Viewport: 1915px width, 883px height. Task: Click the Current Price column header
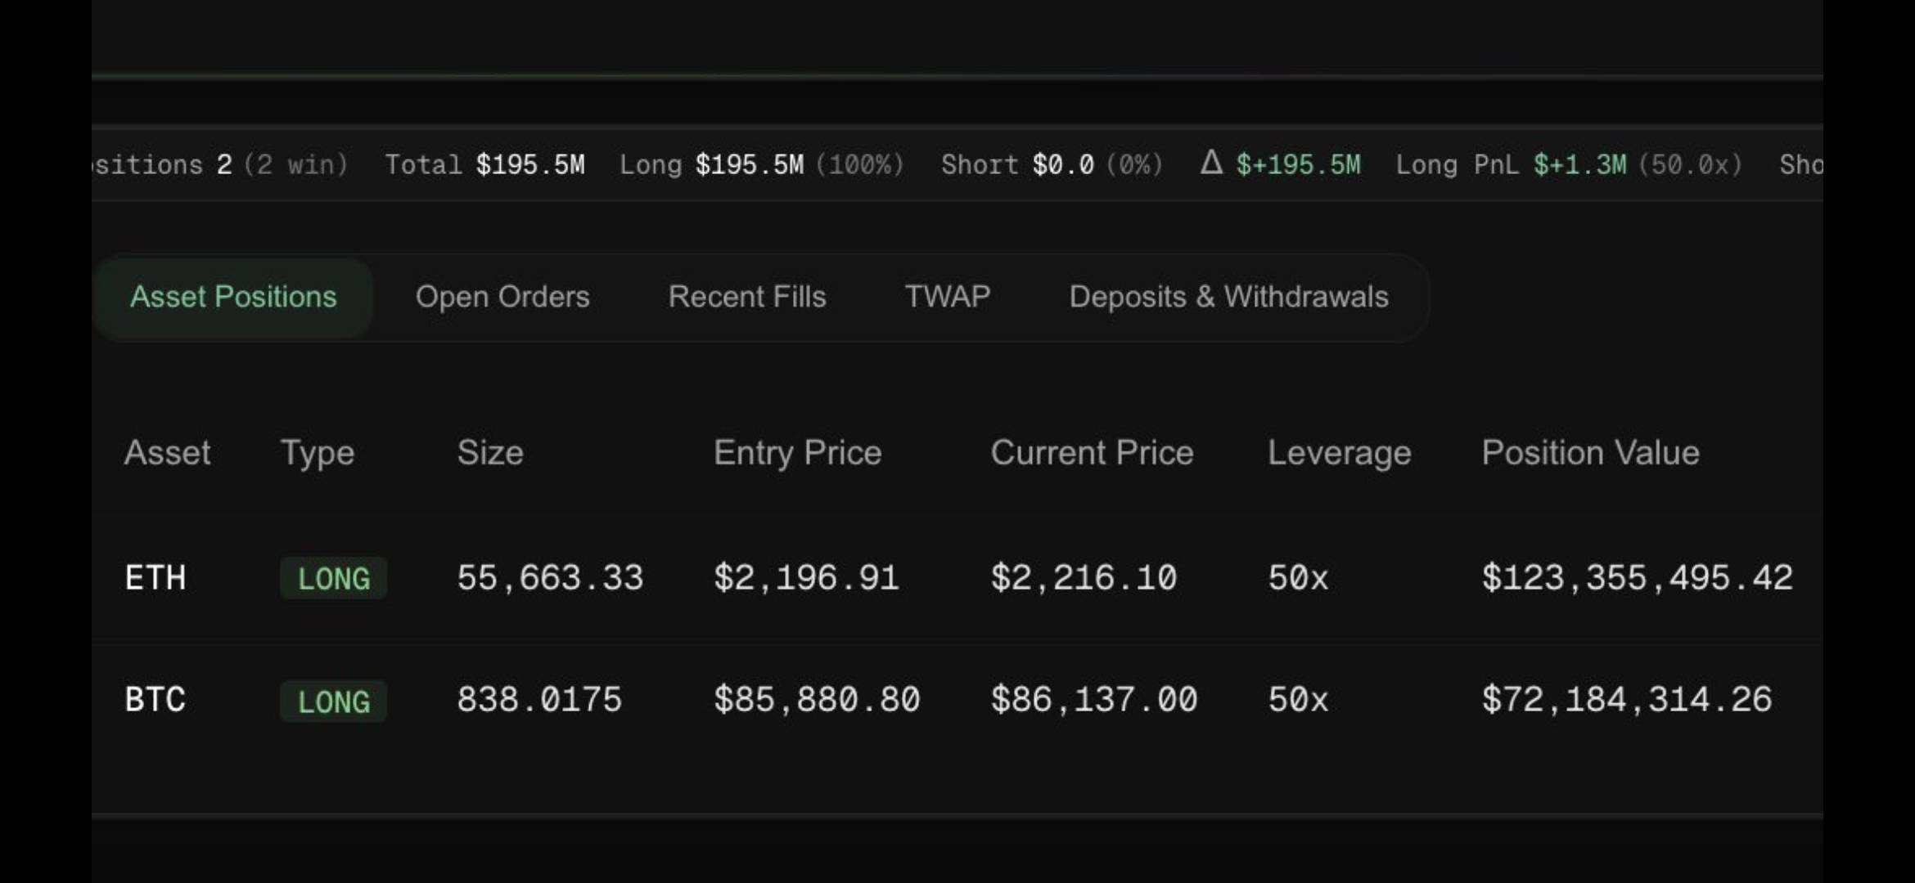click(x=1092, y=453)
